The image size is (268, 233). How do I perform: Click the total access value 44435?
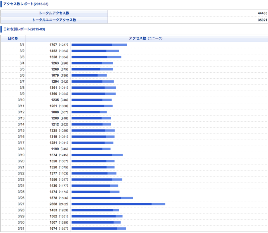point(262,13)
